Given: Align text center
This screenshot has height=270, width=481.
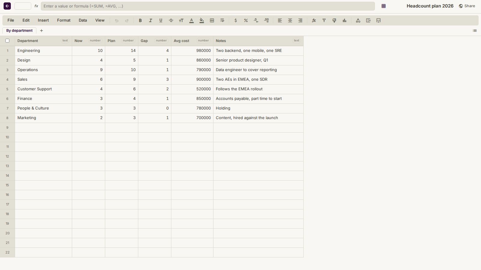Looking at the screenshot, I should point(290,20).
